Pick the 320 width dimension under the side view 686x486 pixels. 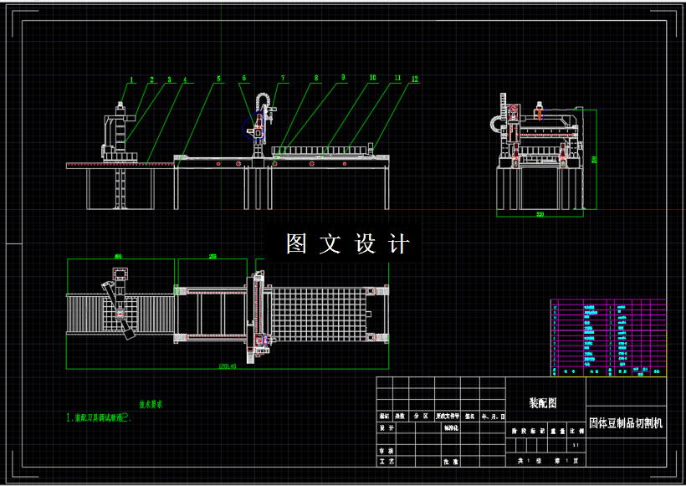click(x=540, y=214)
